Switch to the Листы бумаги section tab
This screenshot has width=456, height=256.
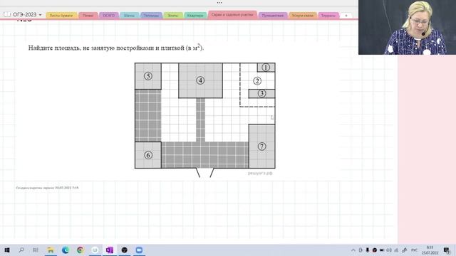click(61, 16)
